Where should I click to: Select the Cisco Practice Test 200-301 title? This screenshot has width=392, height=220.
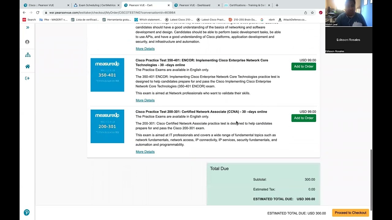(x=201, y=112)
